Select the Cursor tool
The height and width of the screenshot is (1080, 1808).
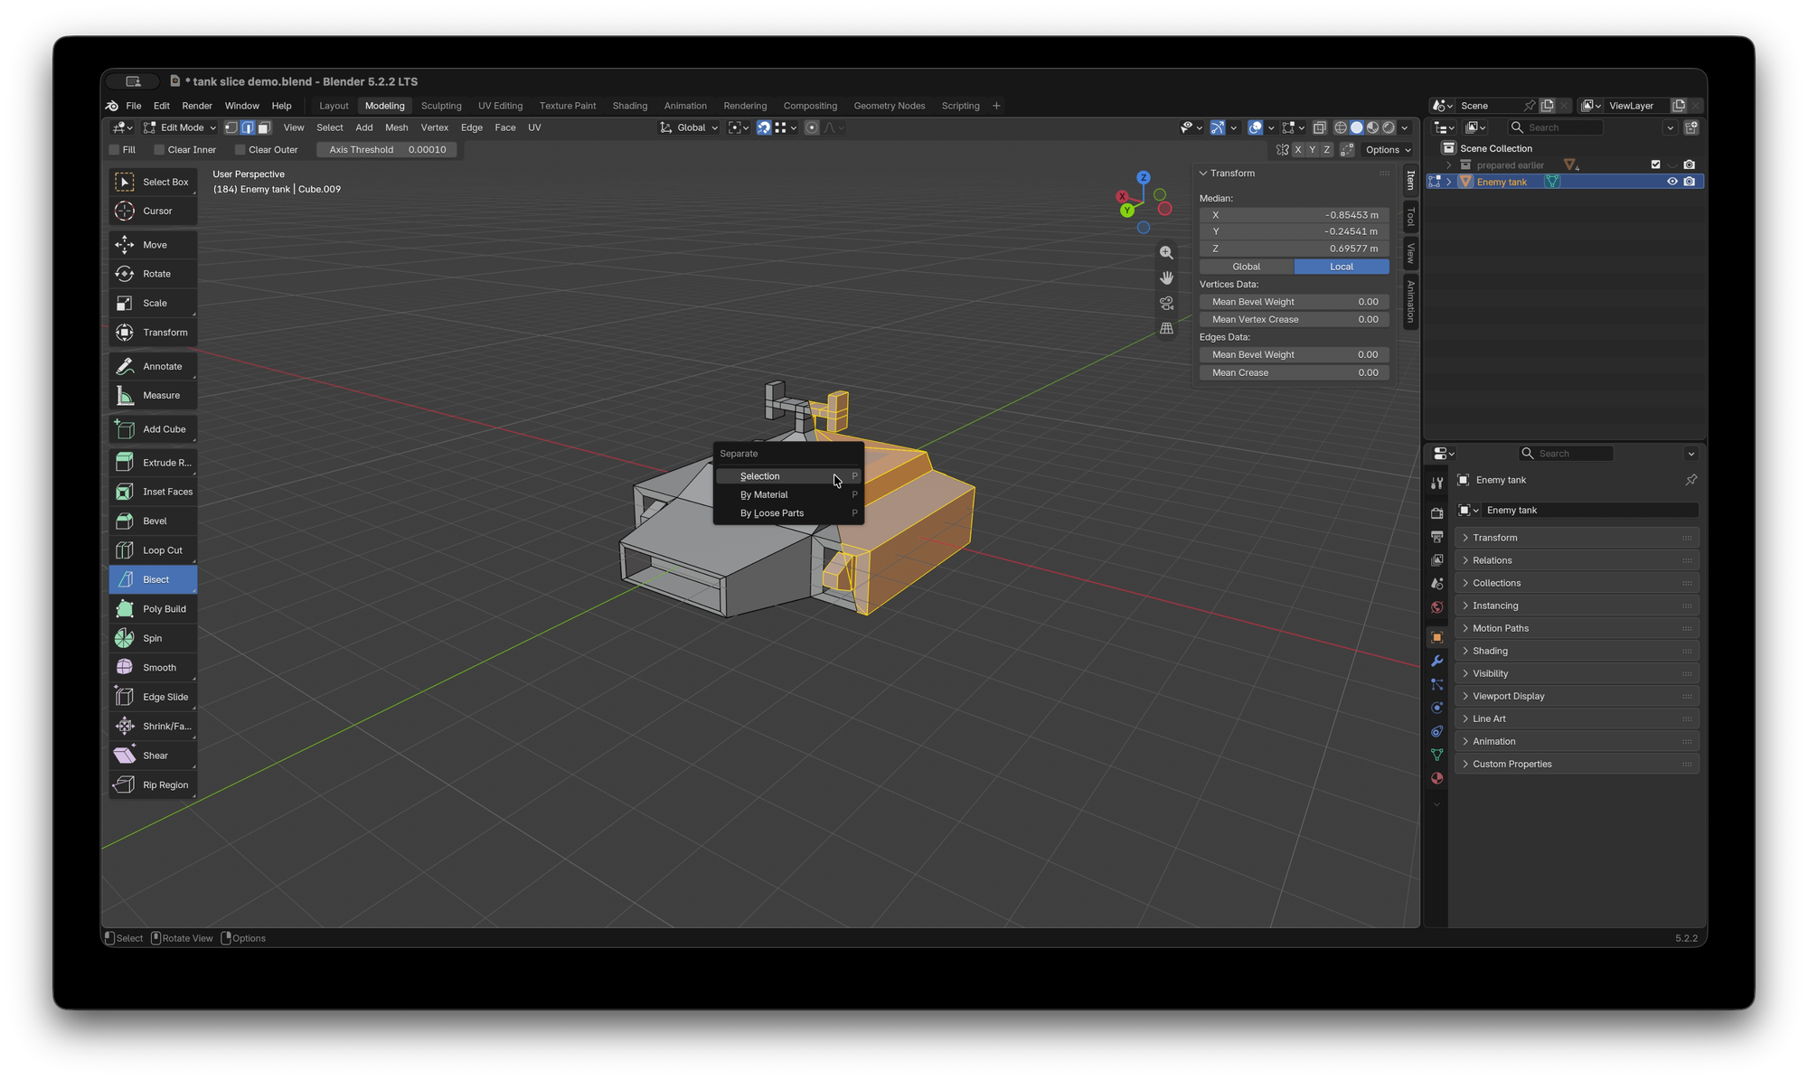coord(153,211)
